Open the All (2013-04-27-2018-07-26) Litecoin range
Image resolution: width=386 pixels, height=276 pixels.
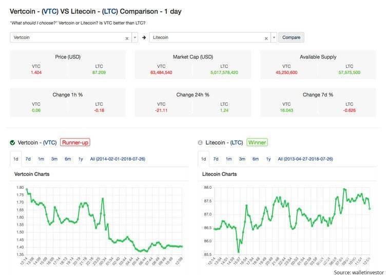tap(305, 159)
